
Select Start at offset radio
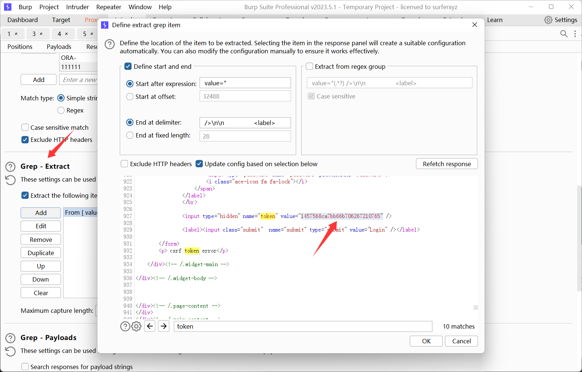(130, 97)
